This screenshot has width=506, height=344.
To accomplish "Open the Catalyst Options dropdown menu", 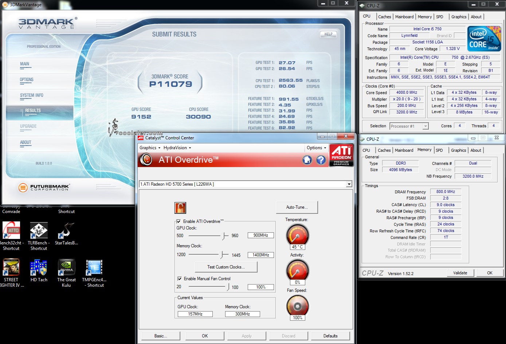I will click(x=316, y=148).
